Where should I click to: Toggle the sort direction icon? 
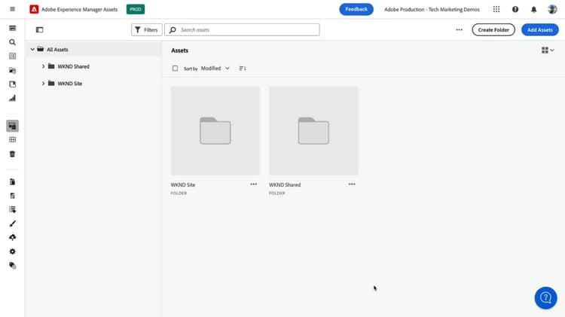pos(243,69)
